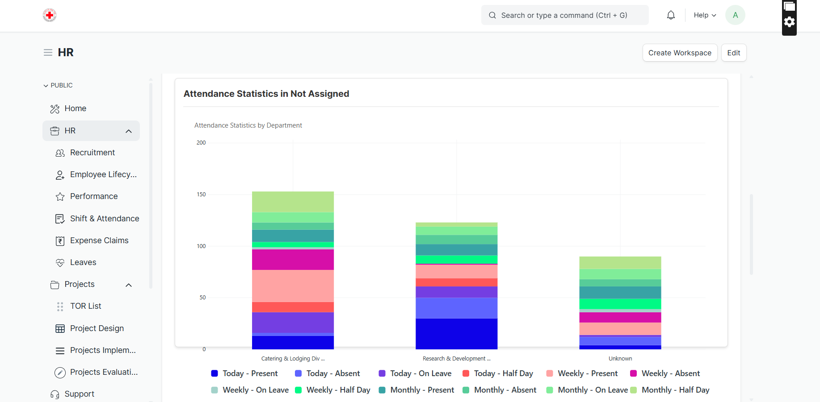Open Shift & Attendance in the sidebar

click(x=105, y=219)
